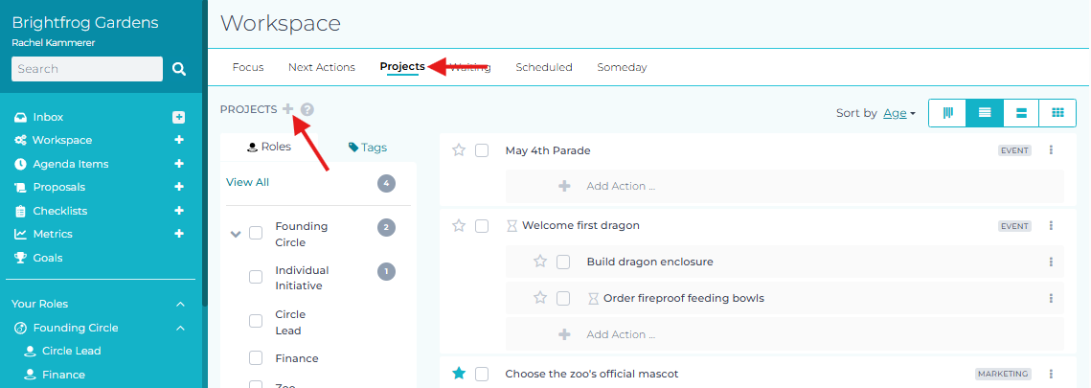Switch to the grid view layout
Image resolution: width=1091 pixels, height=388 pixels.
pyautogui.click(x=1057, y=113)
